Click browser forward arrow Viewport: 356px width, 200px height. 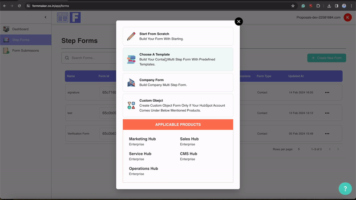coord(12,6)
